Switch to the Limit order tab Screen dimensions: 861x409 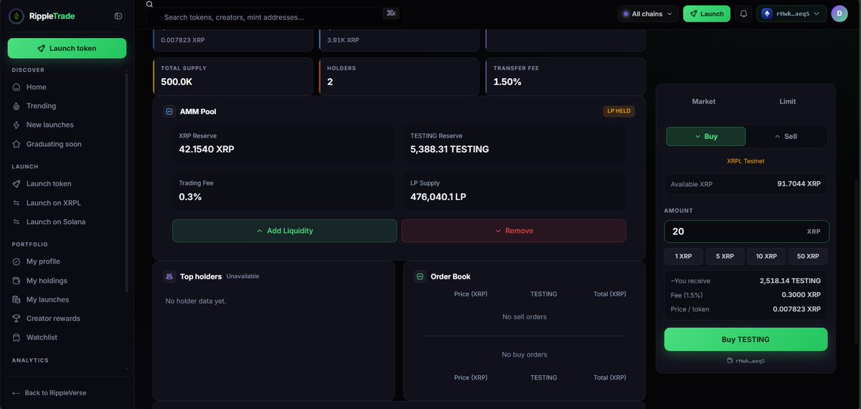click(788, 102)
